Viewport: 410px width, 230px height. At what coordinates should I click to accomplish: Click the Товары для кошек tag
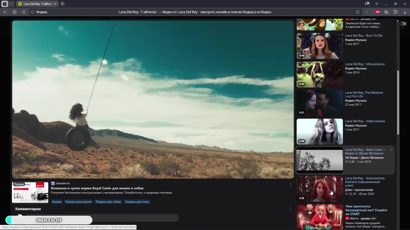[78, 202]
